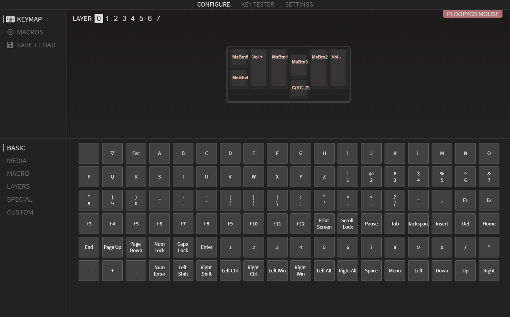Select layer 1
The image size is (510, 317).
click(x=107, y=18)
